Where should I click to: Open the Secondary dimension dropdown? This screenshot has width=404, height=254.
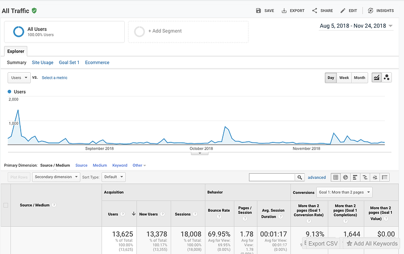tap(56, 177)
